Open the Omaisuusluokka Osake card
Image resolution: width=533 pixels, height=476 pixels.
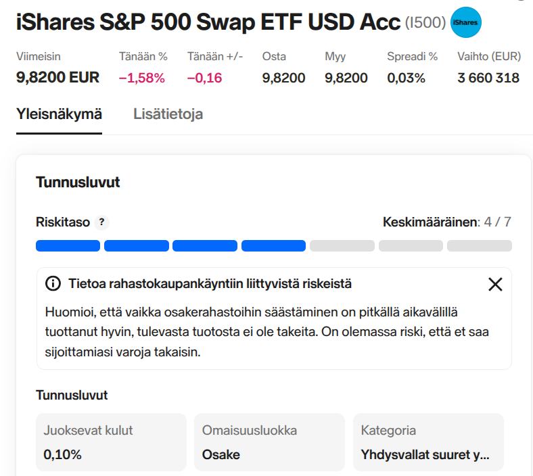[x=269, y=442]
